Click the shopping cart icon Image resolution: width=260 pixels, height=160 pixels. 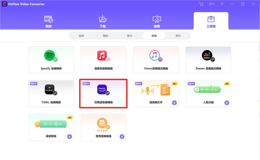(x=201, y=4)
